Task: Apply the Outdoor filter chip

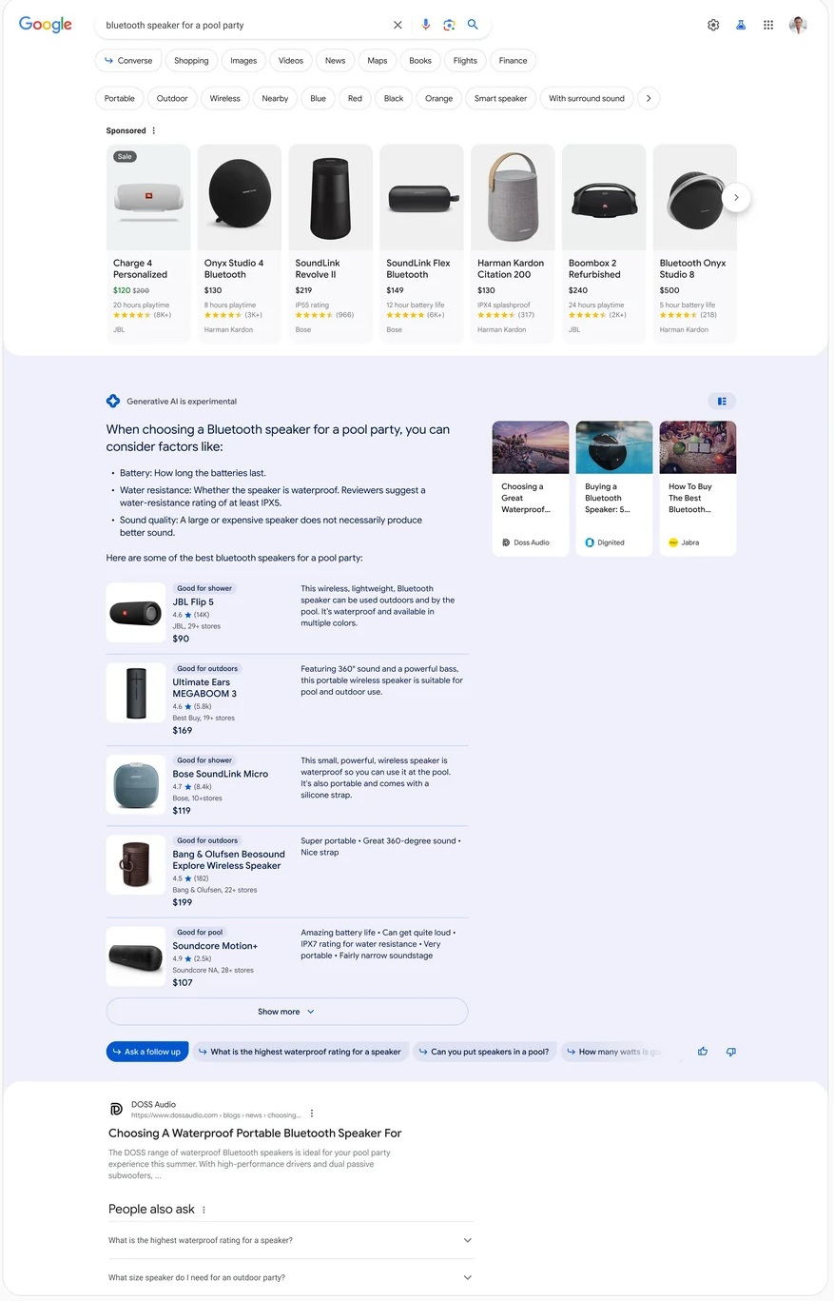Action: 172,98
